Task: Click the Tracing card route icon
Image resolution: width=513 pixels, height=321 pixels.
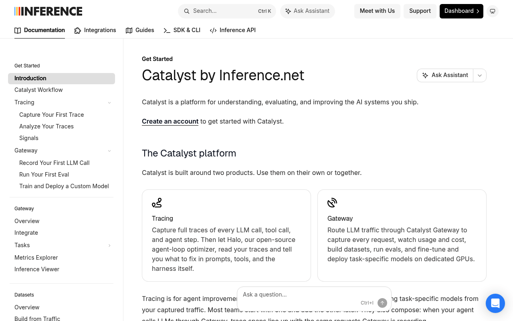Action: pyautogui.click(x=157, y=203)
